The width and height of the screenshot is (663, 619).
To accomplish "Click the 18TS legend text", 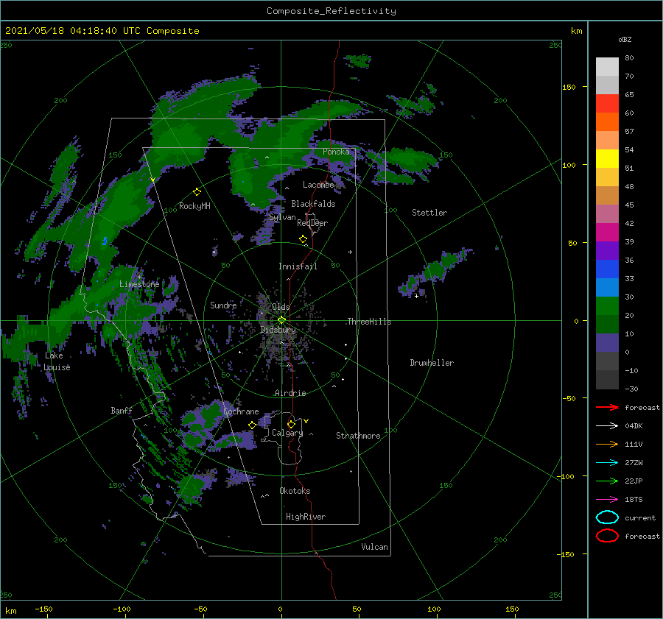I will pyautogui.click(x=634, y=500).
